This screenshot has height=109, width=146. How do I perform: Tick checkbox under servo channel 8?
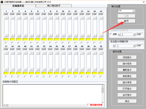(x=50, y=43)
